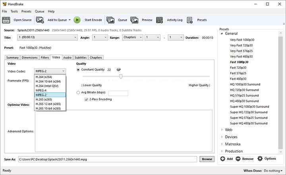Click the Browse button
286x175 pixels.
pos(207,159)
